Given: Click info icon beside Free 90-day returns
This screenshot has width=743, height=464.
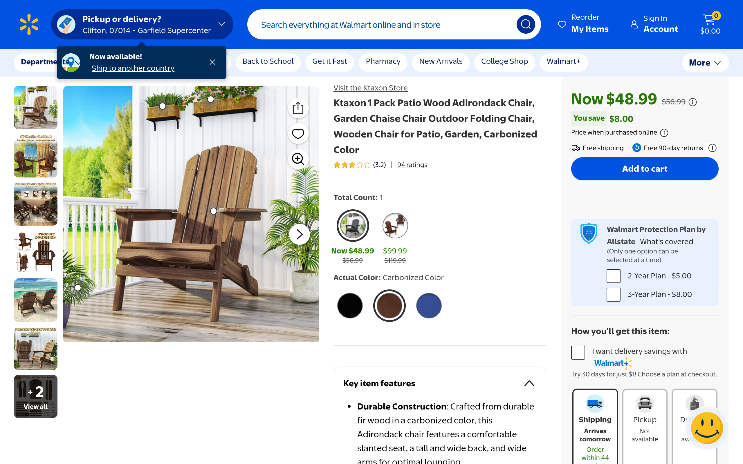Looking at the screenshot, I should click(712, 148).
